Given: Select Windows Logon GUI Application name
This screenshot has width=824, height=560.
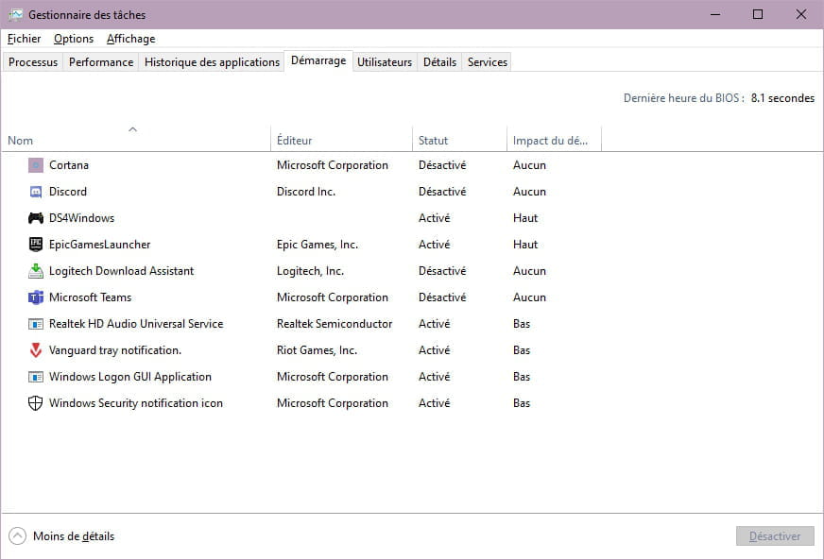Looking at the screenshot, I should (130, 377).
